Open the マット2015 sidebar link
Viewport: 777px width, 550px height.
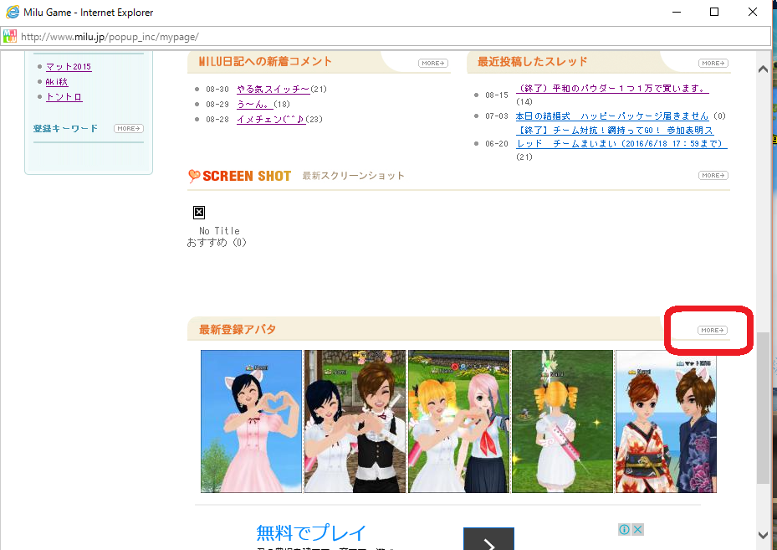tap(69, 66)
